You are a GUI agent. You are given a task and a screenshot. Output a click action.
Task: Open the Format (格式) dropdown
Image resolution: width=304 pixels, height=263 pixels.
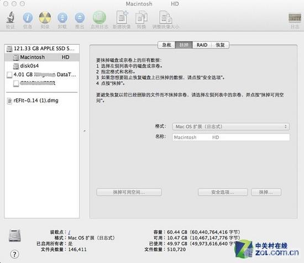click(231, 127)
